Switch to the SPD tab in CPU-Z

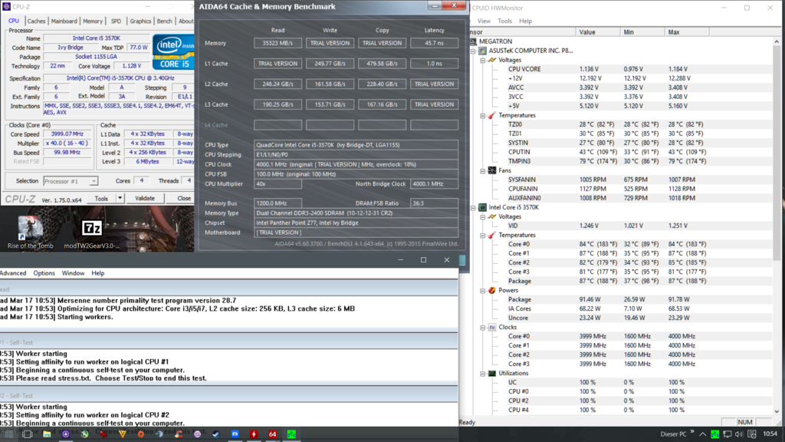coord(117,21)
